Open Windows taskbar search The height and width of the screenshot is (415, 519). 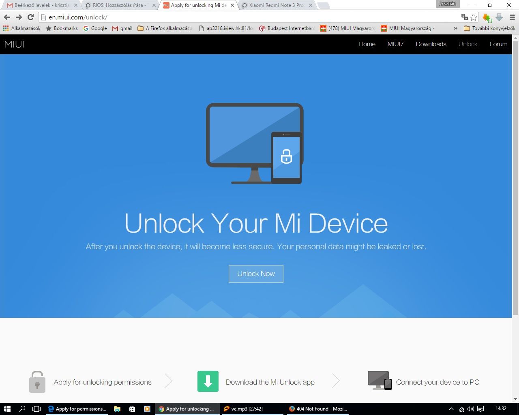22,409
